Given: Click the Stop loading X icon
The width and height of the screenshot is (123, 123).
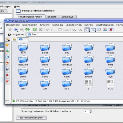Looking at the screenshot, I should coord(41,30).
